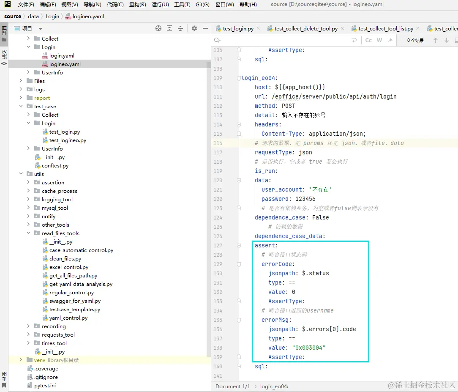Open the Git(G) menu
This screenshot has height=392, width=458.
(x=202, y=4)
